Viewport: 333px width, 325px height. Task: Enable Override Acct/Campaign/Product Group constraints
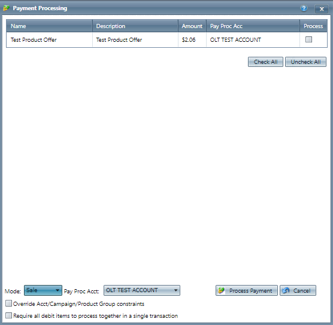[8, 303]
